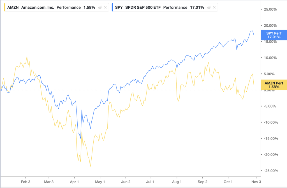Click the blue SPY legend color bar
This screenshot has height=188, width=287.
click(x=112, y=7)
